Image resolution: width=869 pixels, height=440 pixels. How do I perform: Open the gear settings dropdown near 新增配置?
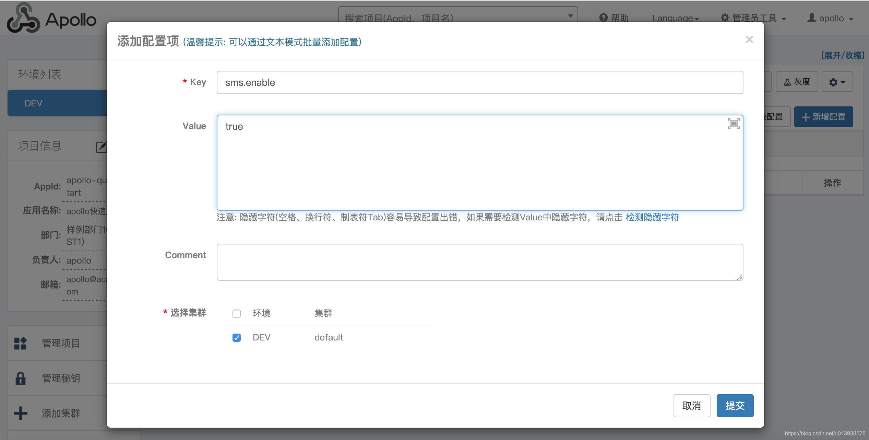[x=837, y=81]
